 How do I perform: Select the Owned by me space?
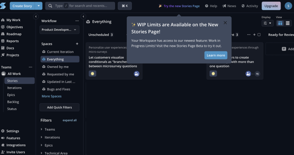[60, 67]
